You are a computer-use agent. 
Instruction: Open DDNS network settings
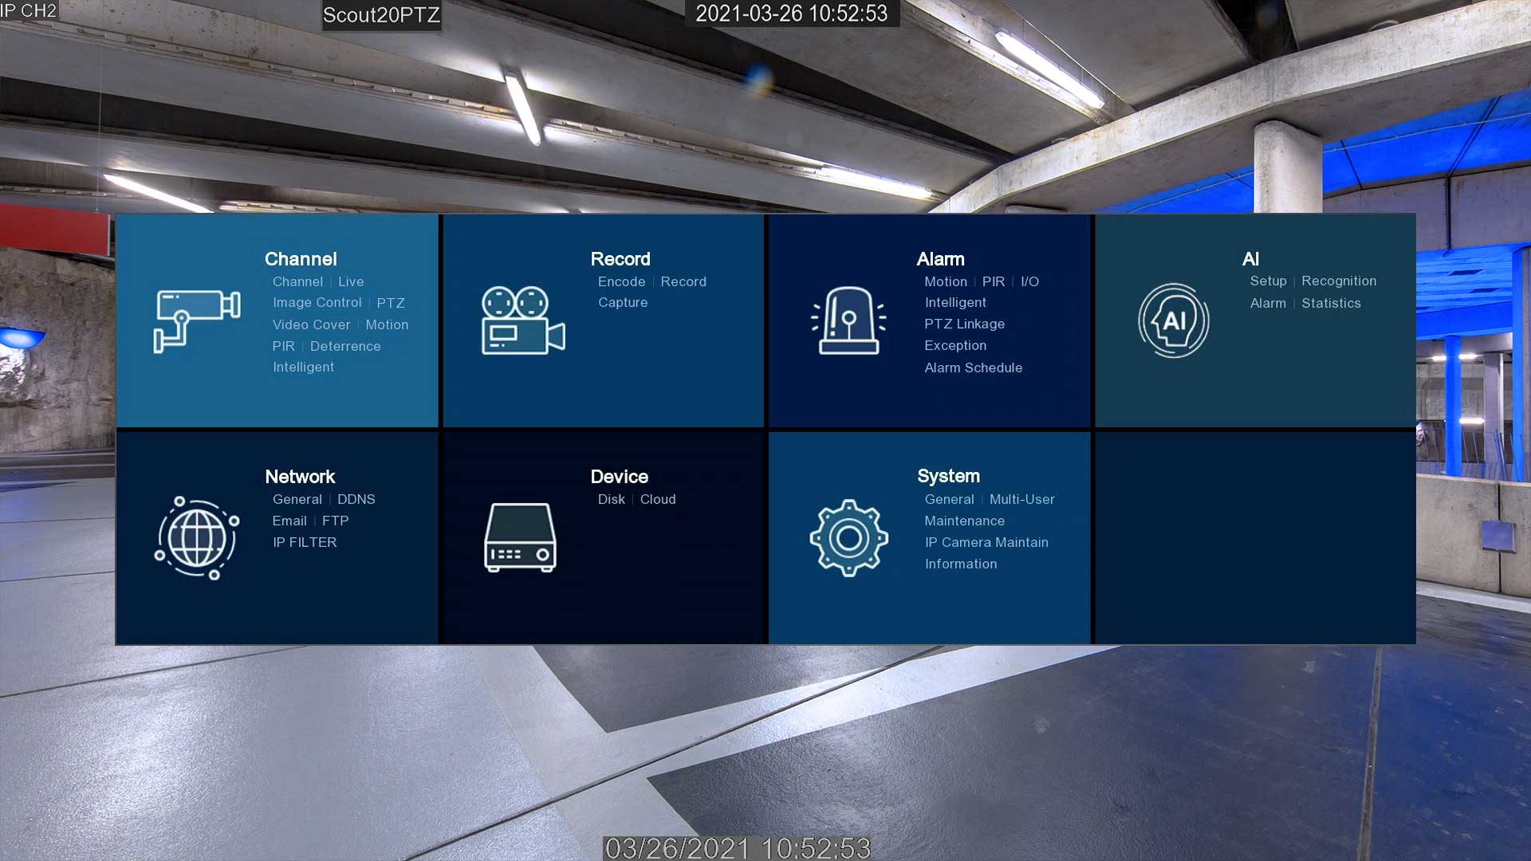[356, 499]
